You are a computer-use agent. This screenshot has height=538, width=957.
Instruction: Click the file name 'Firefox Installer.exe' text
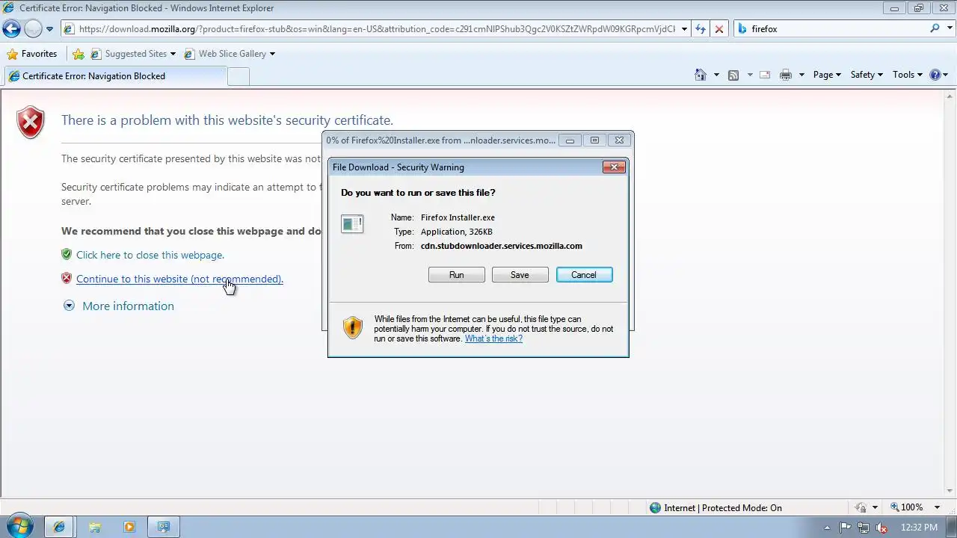tap(458, 217)
